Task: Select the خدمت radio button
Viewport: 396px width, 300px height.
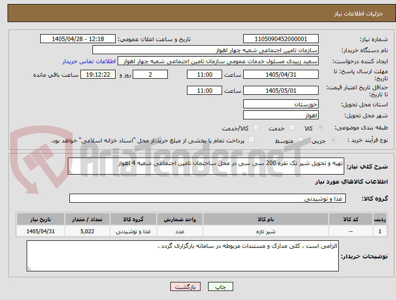Action: pyautogui.click(x=292, y=127)
